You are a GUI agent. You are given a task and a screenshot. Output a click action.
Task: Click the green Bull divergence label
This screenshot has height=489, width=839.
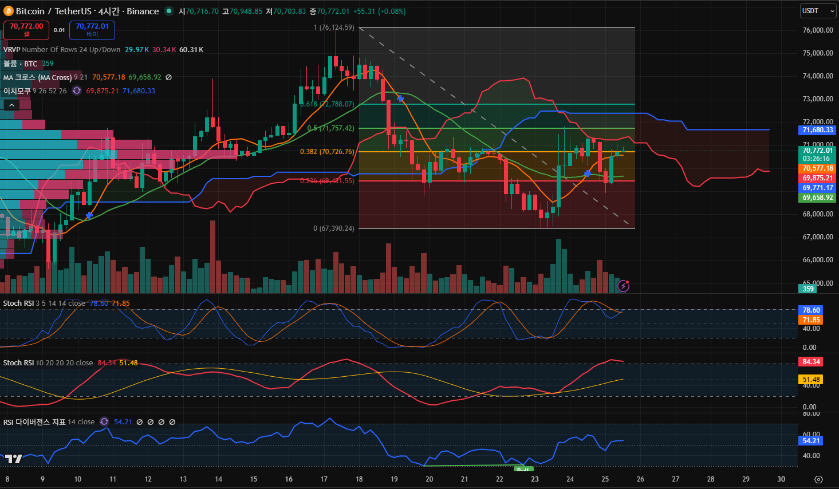523,470
